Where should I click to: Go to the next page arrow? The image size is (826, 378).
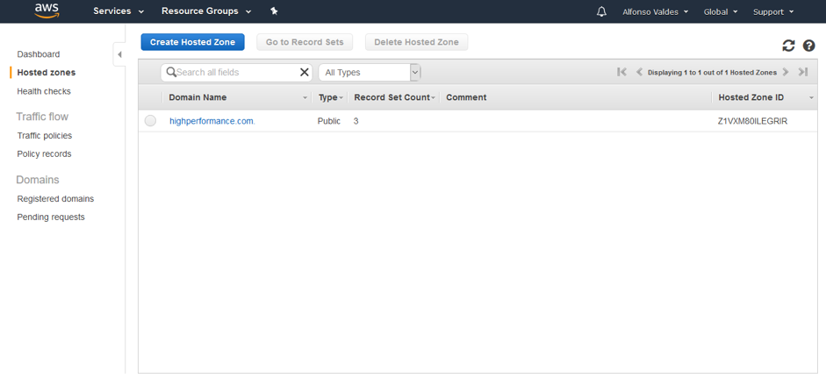[x=786, y=73]
